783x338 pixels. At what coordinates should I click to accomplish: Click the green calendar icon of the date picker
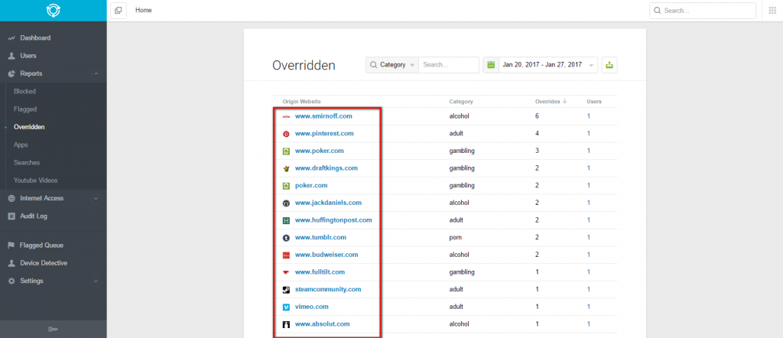tap(491, 65)
